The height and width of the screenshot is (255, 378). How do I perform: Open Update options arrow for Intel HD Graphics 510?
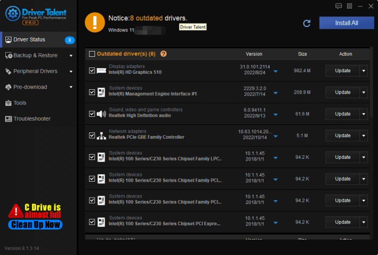coord(364,71)
